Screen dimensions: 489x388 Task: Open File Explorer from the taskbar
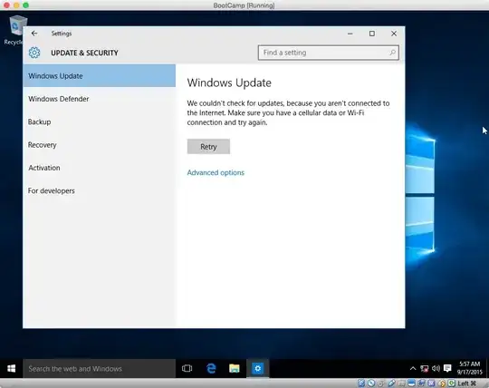coord(235,368)
